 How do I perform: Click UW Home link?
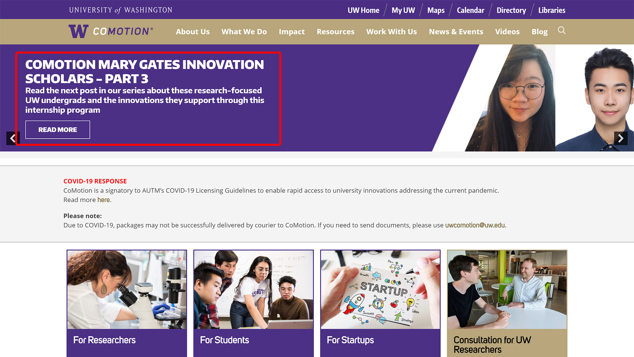[x=363, y=10]
